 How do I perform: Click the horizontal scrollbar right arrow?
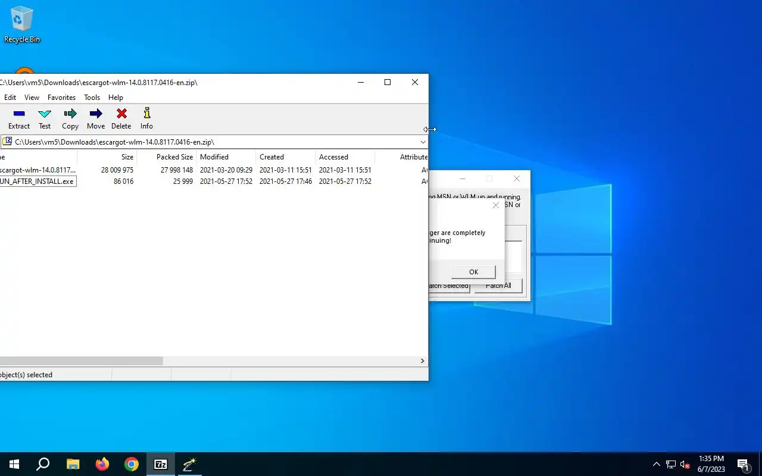coord(423,361)
